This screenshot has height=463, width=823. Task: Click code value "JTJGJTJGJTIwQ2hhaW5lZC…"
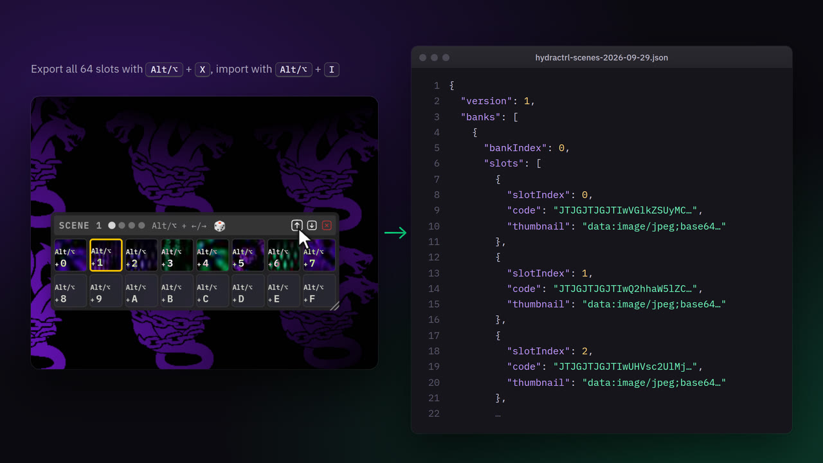626,289
